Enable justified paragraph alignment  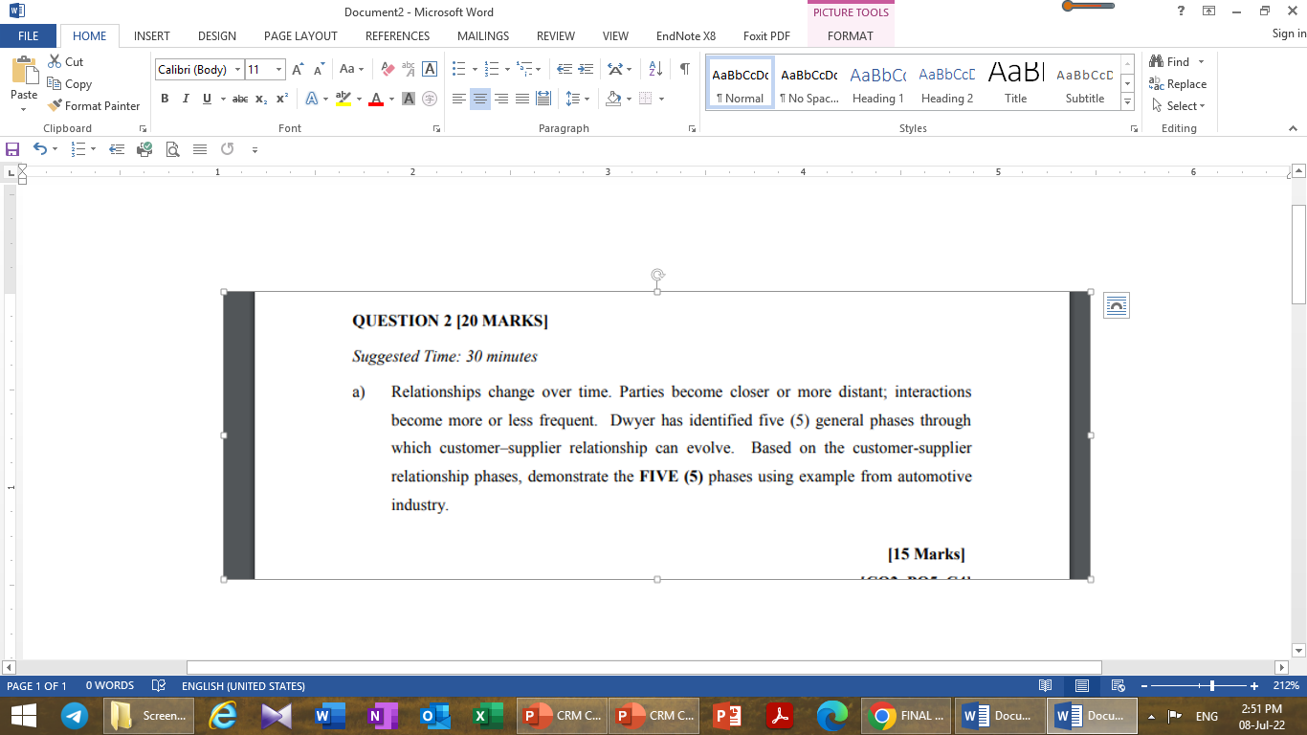pyautogui.click(x=521, y=98)
